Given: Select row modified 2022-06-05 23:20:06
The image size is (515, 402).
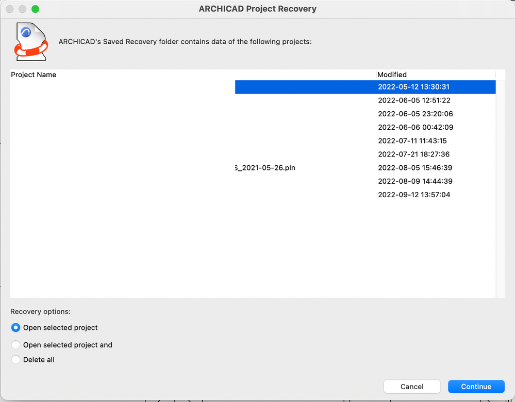Looking at the screenshot, I should tap(253, 114).
